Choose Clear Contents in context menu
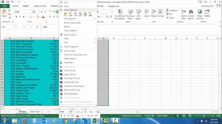This screenshot has height=124, width=222. click(x=78, y=31)
